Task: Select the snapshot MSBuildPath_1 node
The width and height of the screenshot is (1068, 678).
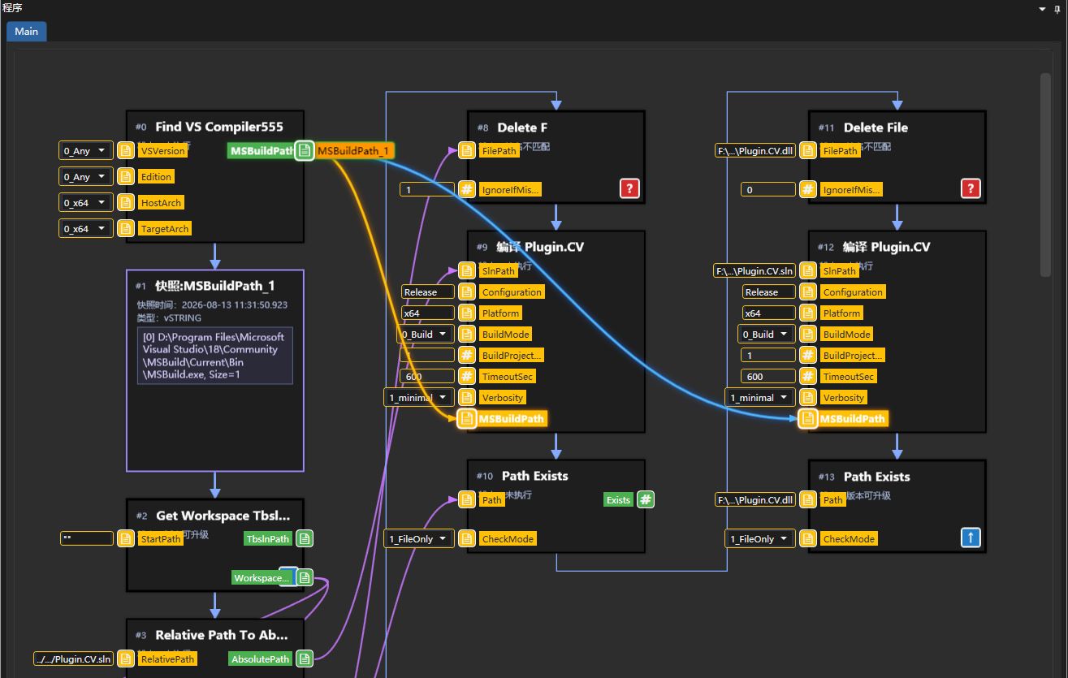Action: pyautogui.click(x=215, y=370)
